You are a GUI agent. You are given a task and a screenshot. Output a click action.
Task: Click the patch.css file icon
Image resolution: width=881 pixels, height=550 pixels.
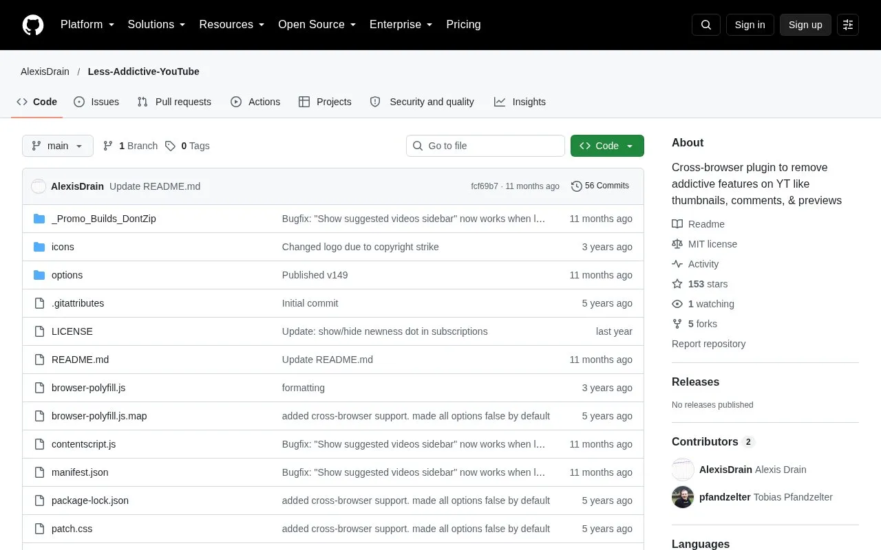(x=39, y=529)
